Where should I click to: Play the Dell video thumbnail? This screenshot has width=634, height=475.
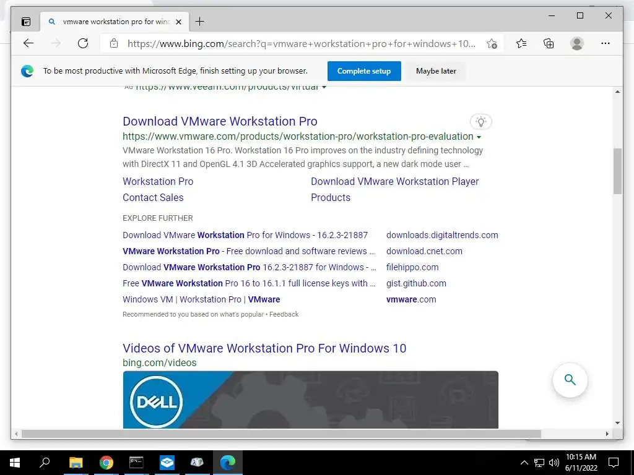pos(311,400)
